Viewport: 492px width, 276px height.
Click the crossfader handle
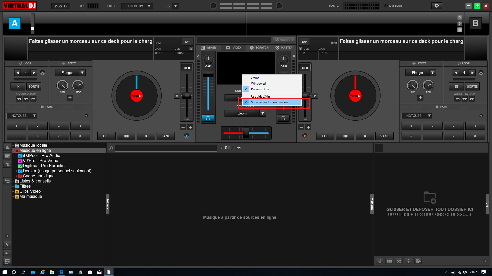[x=246, y=133]
